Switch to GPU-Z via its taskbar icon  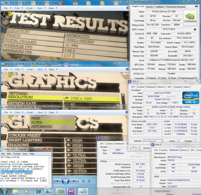(x=61, y=192)
